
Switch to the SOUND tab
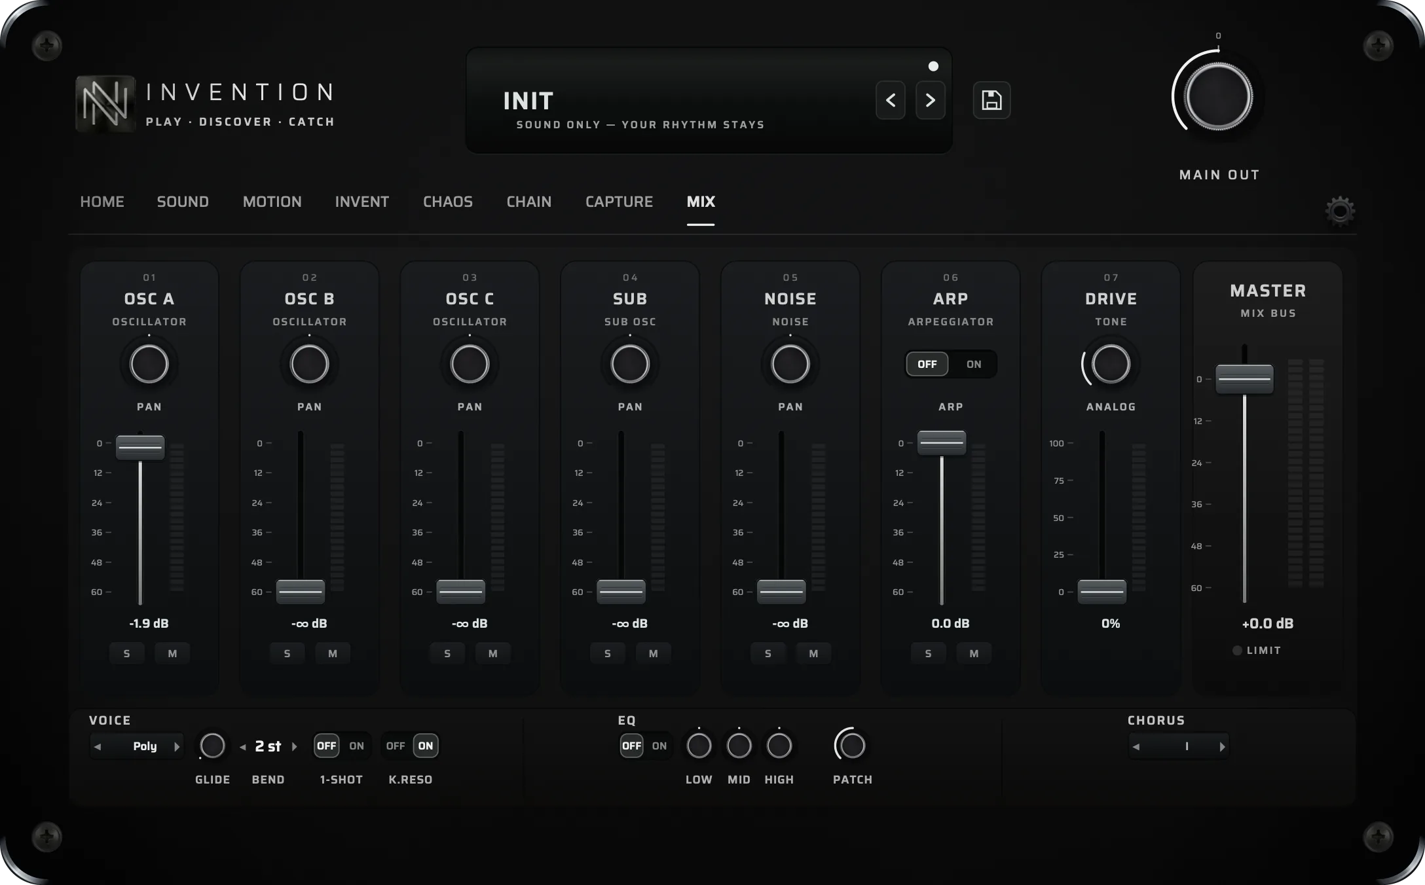(x=183, y=202)
